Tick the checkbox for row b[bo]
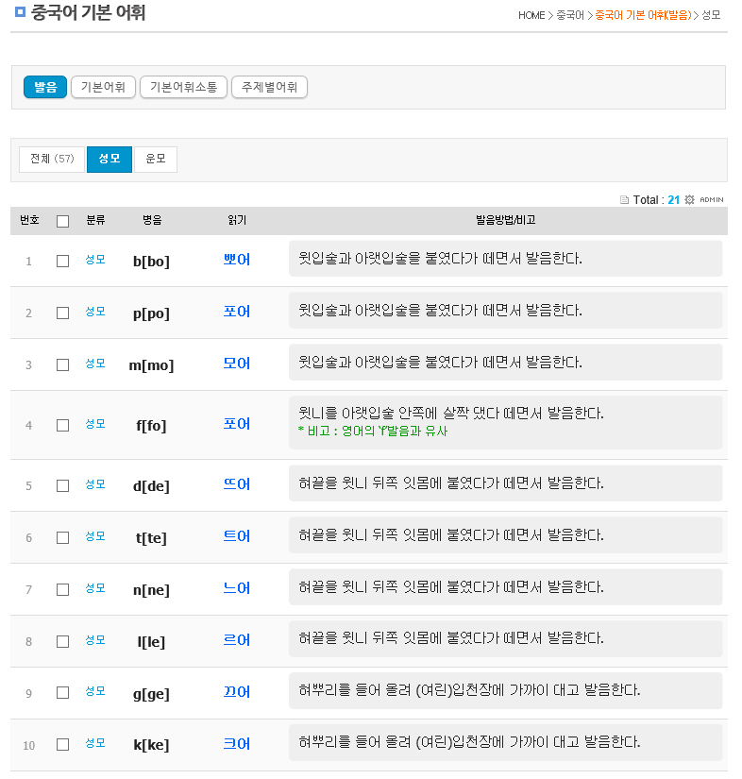The image size is (742, 779). click(62, 261)
